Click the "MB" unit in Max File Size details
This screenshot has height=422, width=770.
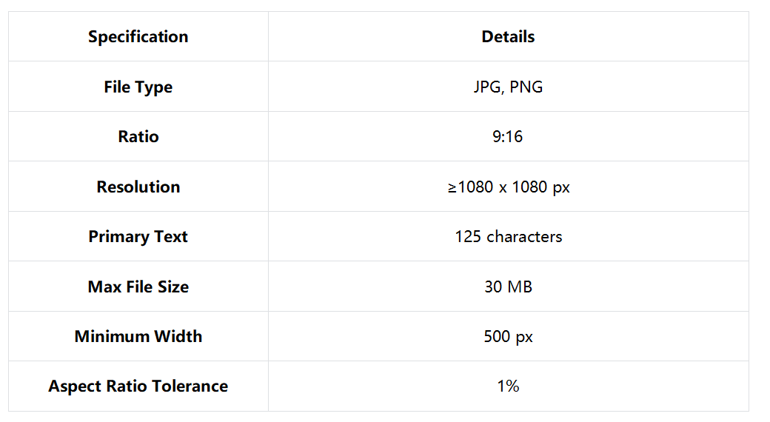click(520, 287)
